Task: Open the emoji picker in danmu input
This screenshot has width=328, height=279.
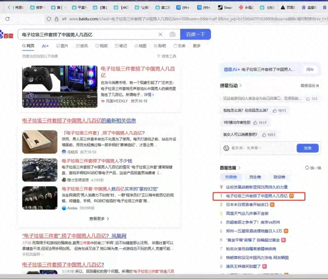Action: (226, 148)
